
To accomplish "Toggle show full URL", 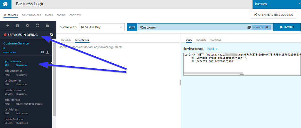I will click(261, 27).
